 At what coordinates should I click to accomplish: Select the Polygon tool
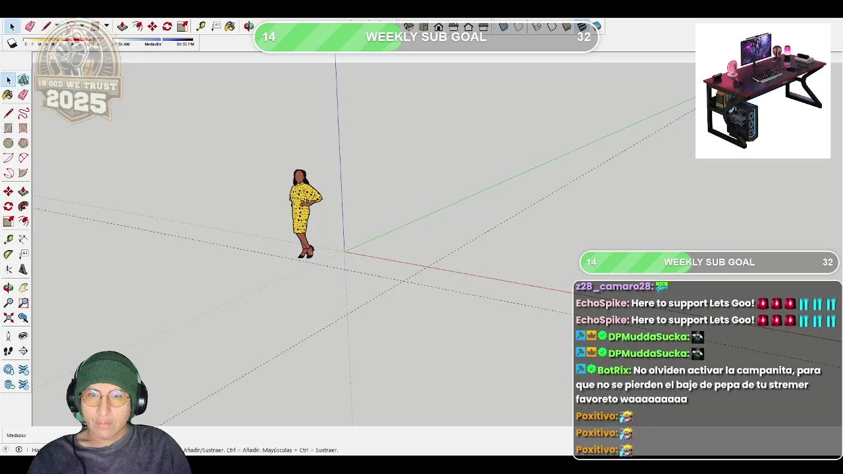pos(23,144)
